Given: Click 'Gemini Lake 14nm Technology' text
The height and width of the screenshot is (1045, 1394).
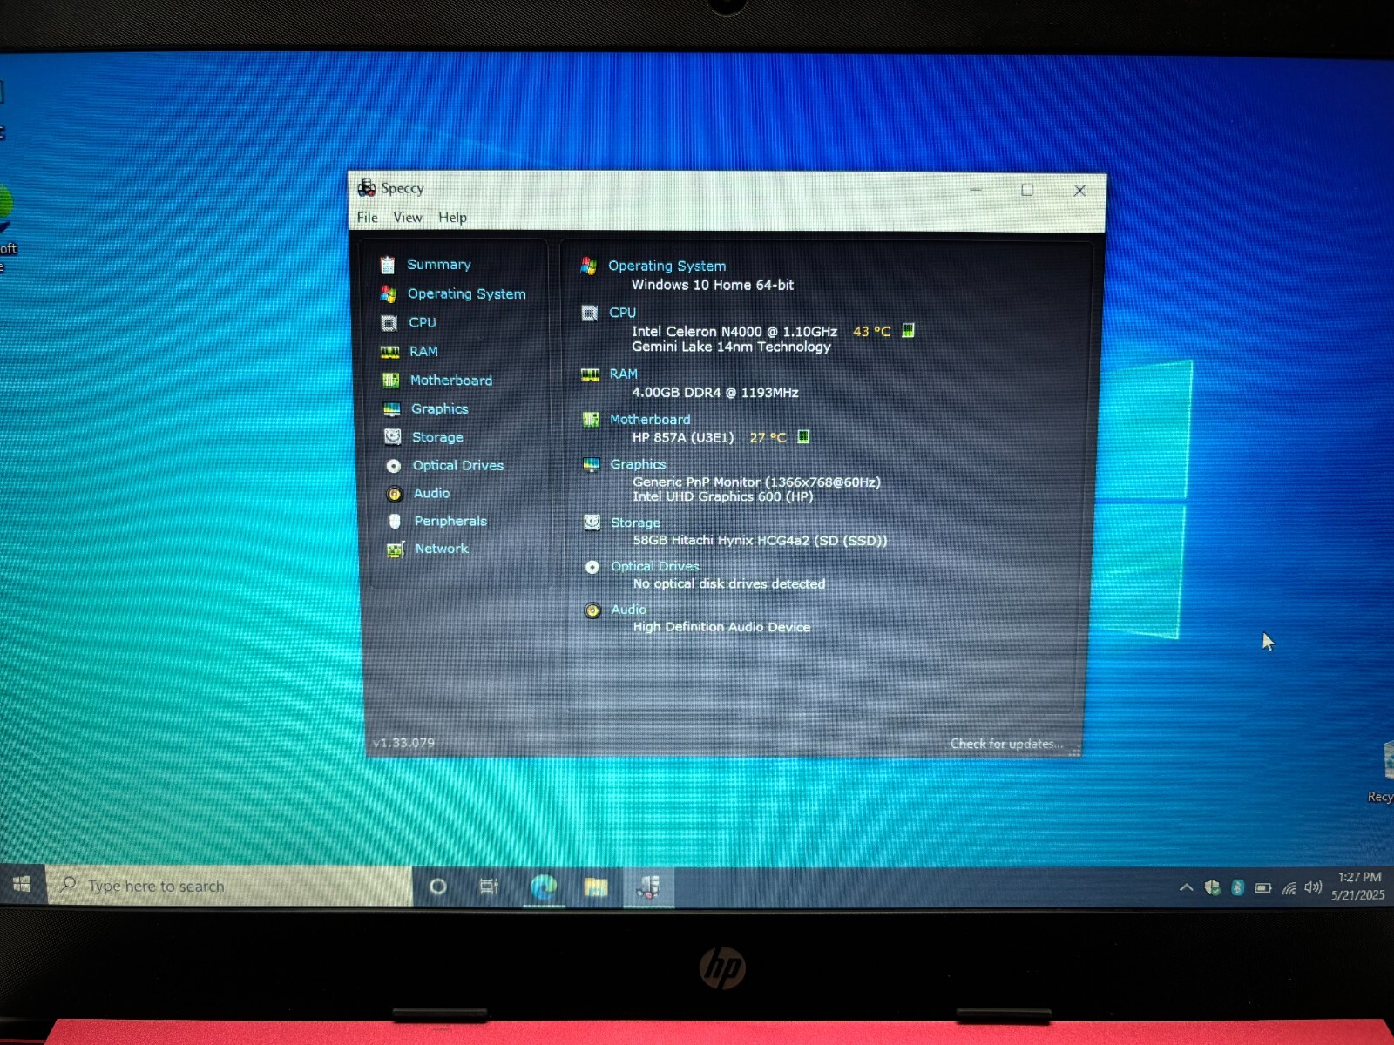Looking at the screenshot, I should click(x=731, y=347).
